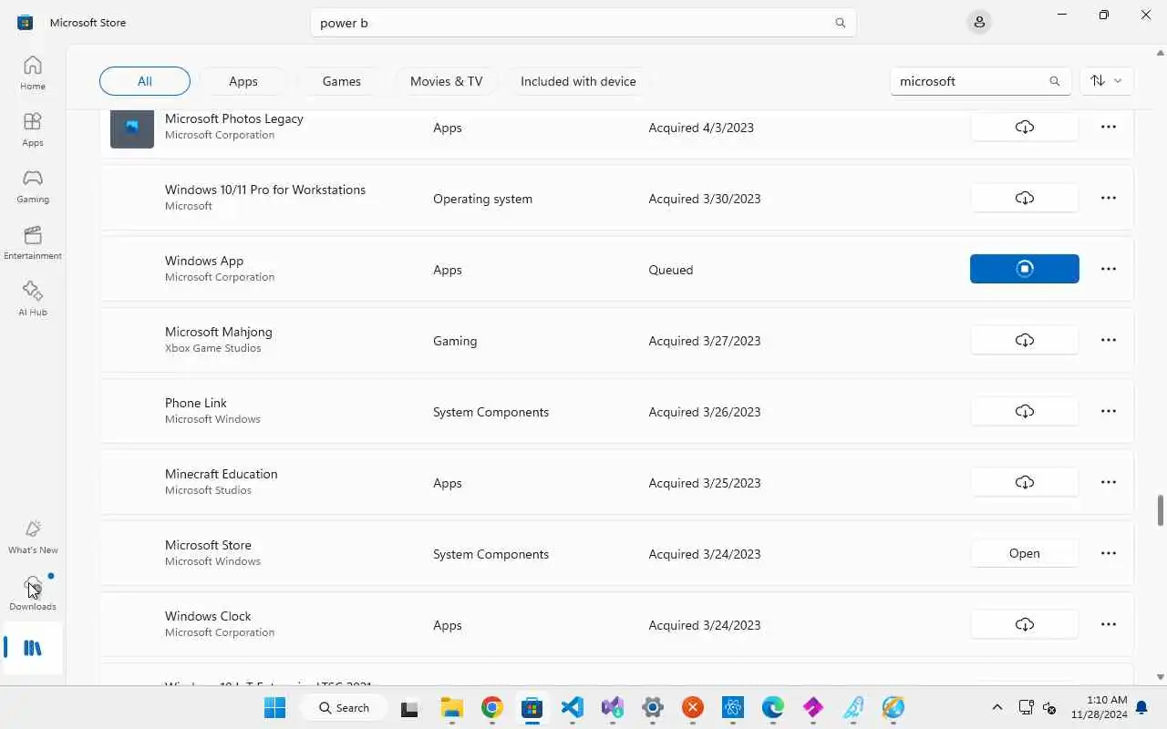Screen dimensions: 1167x729
Task: Open more options for Minecraft Education
Action: click(1109, 482)
